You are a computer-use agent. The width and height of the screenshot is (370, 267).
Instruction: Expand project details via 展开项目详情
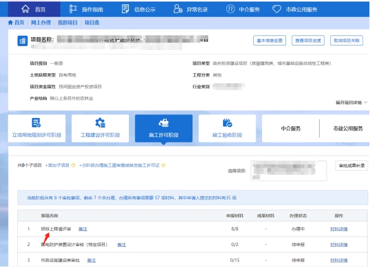[351, 102]
